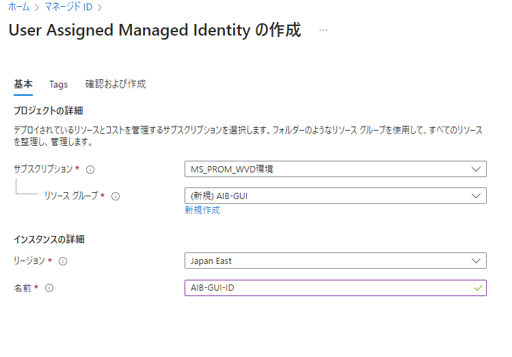This screenshot has width=512, height=357.
Task: Switch to the Tags tab
Action: pos(59,84)
